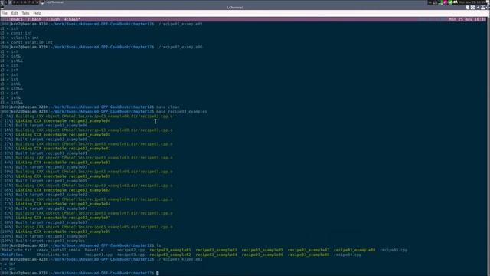Click the "Linking CXX executable recipe03_example01" line
The image size is (490, 276).
pos(63,149)
